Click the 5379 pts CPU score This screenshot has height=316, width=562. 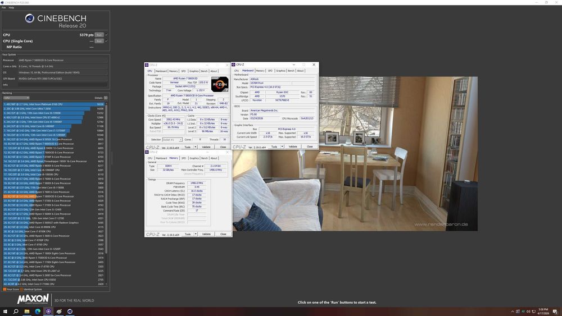[x=87, y=35]
